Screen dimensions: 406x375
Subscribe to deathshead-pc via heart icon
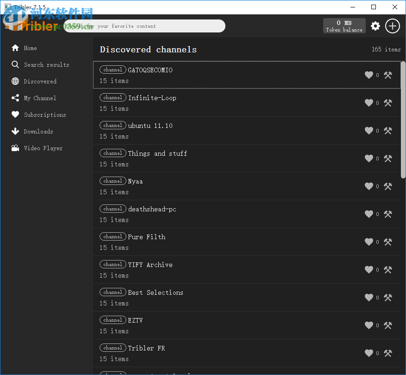(x=369, y=214)
